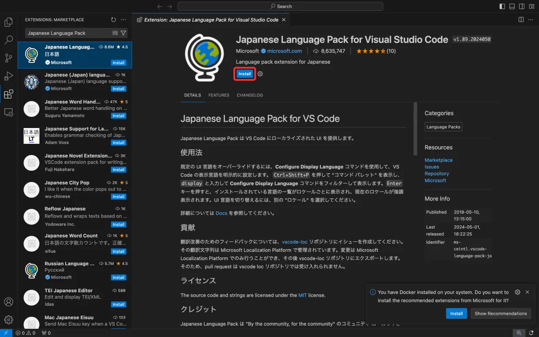The width and height of the screenshot is (539, 337).
Task: Open the Manage gear in activity bar
Action: point(8,320)
